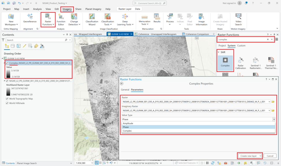
Task: Open Classification Tools
Action: pyautogui.click(x=108, y=20)
